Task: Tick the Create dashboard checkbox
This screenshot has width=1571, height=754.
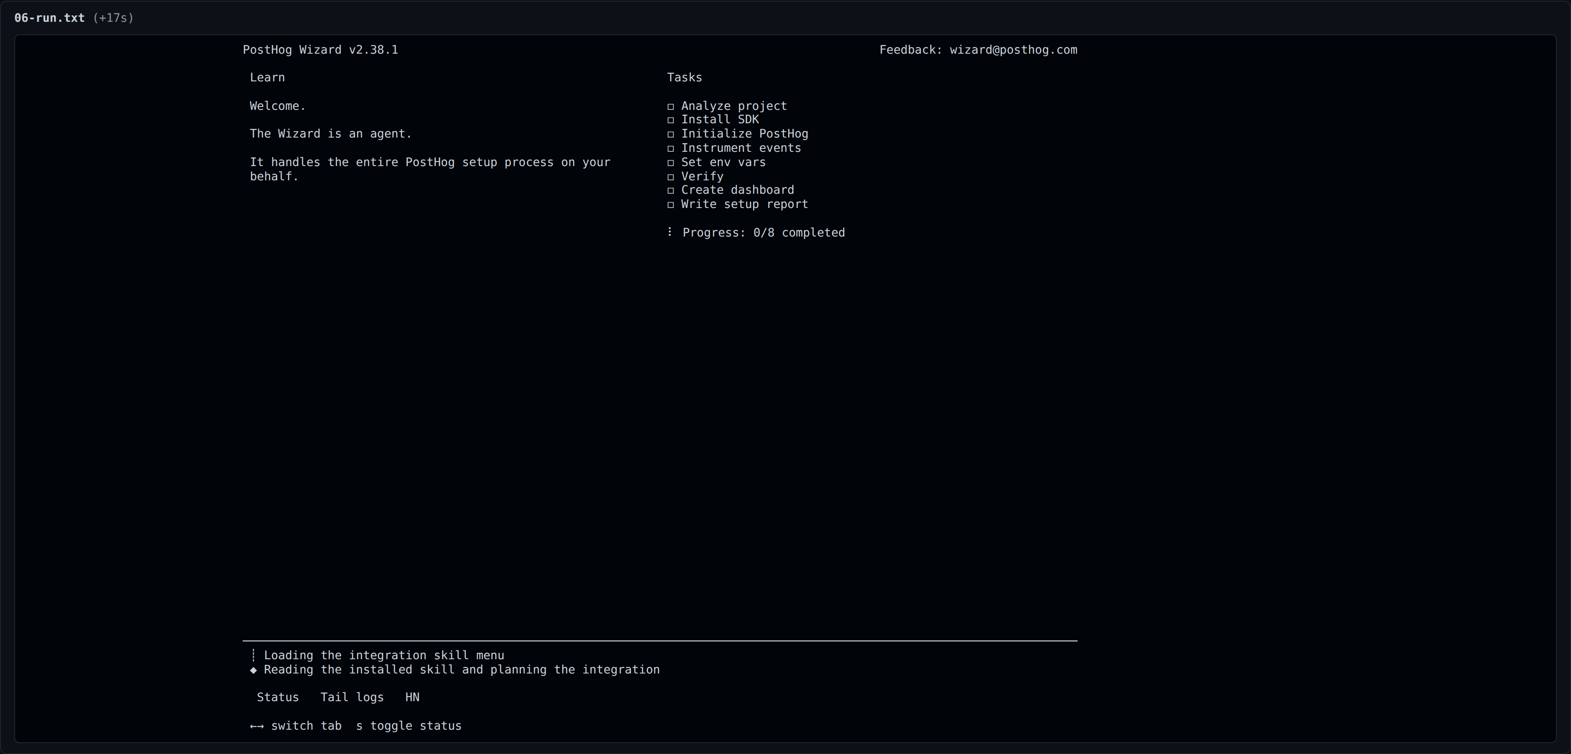Action: coord(670,191)
